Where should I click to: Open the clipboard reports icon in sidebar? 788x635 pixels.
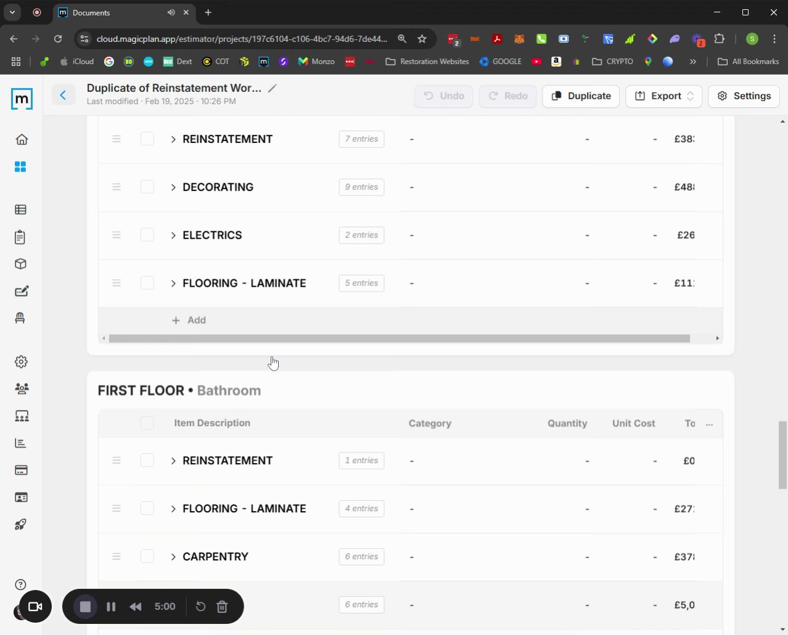(20, 237)
